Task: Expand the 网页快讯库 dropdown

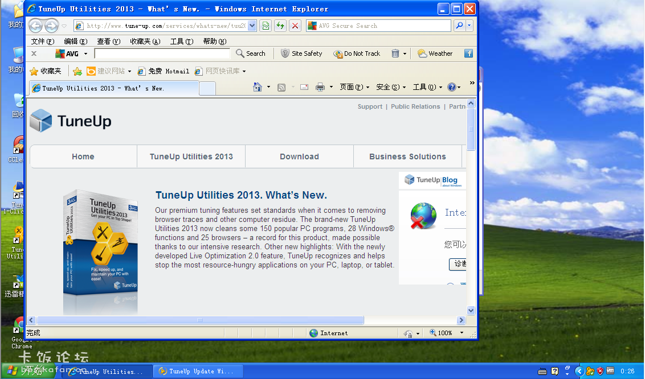Action: pyautogui.click(x=244, y=72)
